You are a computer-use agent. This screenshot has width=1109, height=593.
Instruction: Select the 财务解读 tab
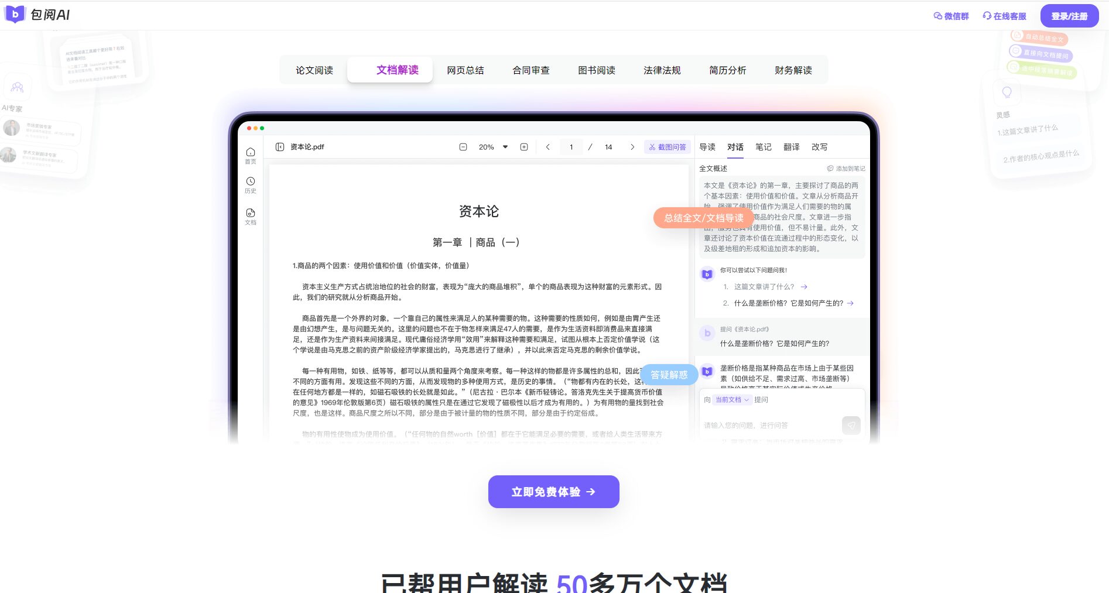pyautogui.click(x=793, y=70)
